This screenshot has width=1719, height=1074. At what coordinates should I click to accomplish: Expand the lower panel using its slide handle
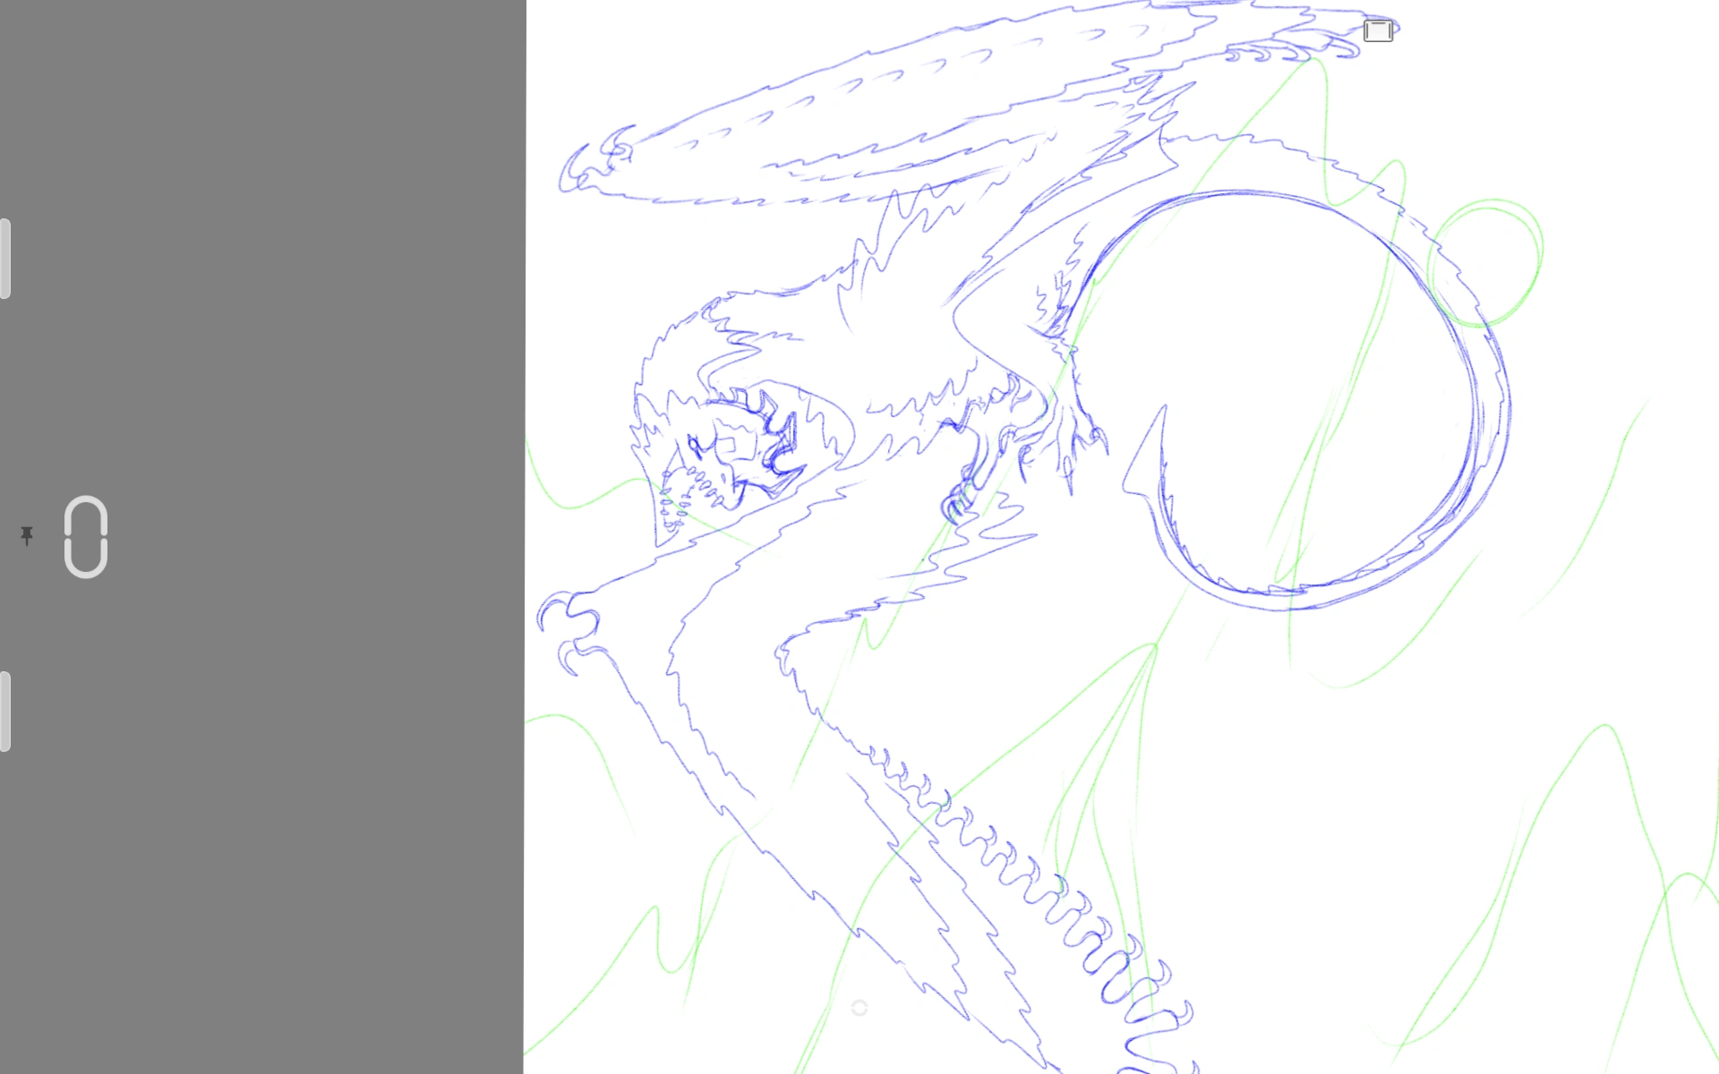(x=6, y=710)
